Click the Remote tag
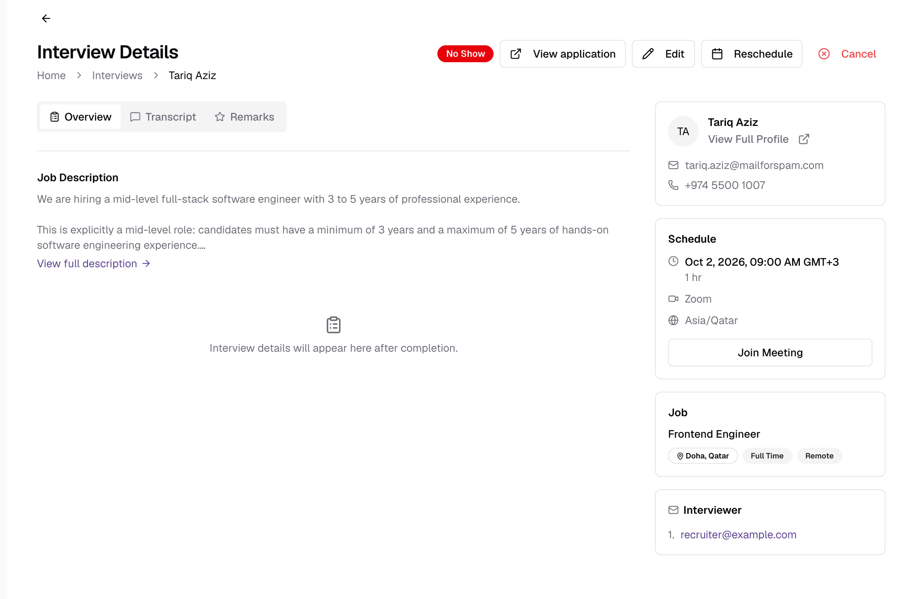Viewport: 904px width, 599px height. click(819, 456)
